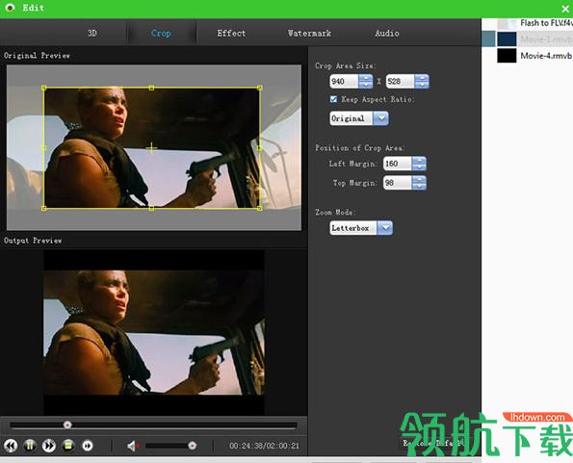Increase crop height with up arrow

[422, 78]
